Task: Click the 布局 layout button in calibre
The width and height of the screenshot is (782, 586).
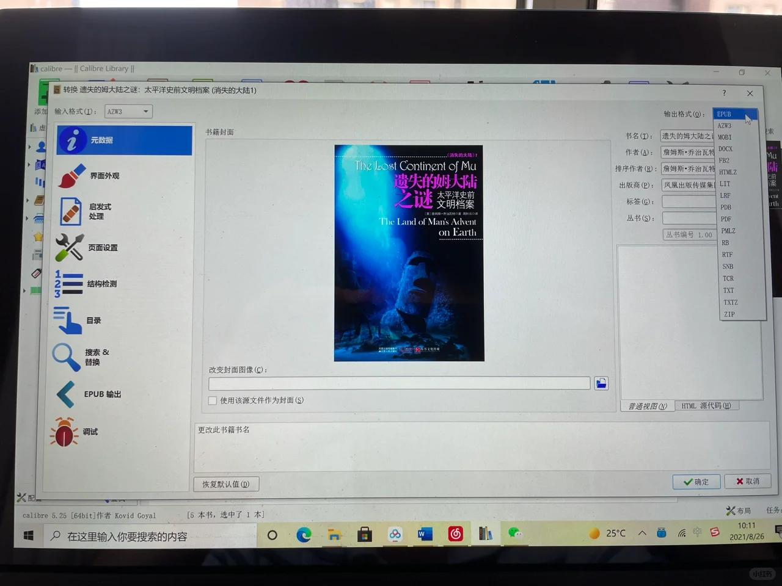Action: [739, 511]
